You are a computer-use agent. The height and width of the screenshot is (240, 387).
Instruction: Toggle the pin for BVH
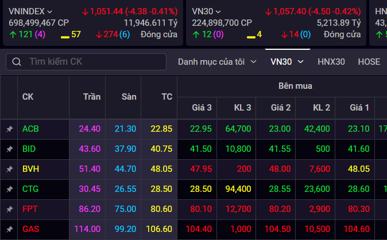coord(9,170)
